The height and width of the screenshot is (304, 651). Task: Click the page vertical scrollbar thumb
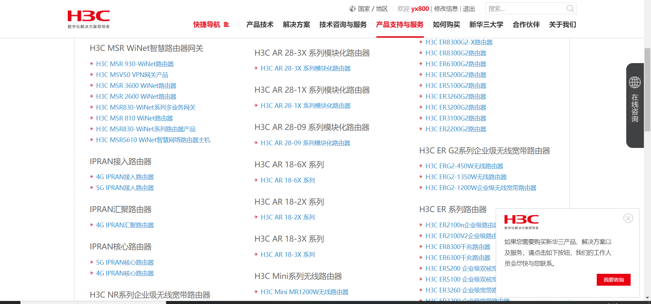tap(647, 90)
